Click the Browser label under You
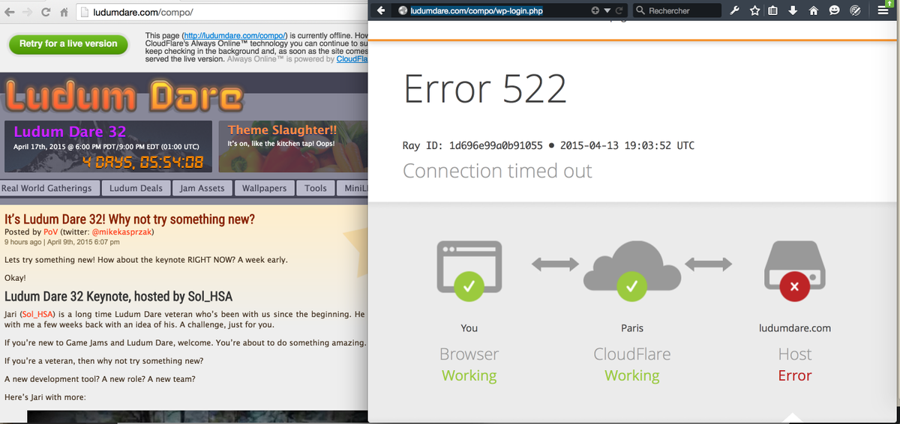This screenshot has height=424, width=900. point(469,354)
